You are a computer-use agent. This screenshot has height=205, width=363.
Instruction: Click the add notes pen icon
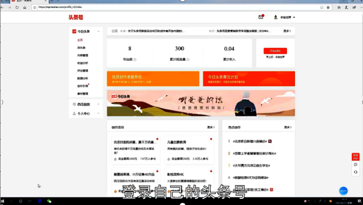pyautogui.click(x=346, y=7)
